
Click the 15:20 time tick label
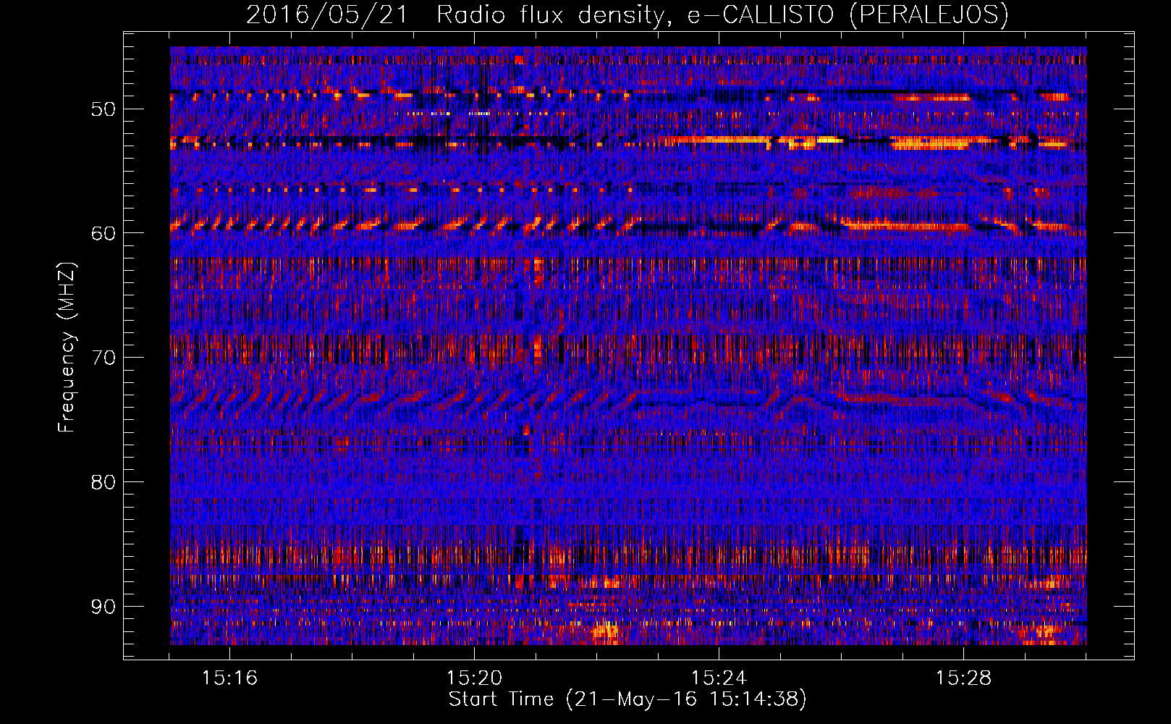474,678
